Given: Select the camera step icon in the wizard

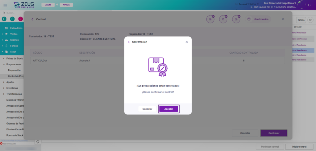Looking at the screenshot, I should pos(236,19).
